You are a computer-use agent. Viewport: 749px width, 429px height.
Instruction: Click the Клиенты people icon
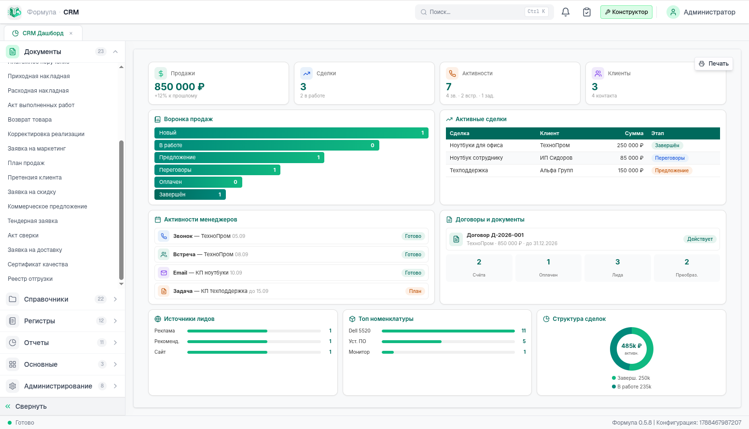click(598, 73)
